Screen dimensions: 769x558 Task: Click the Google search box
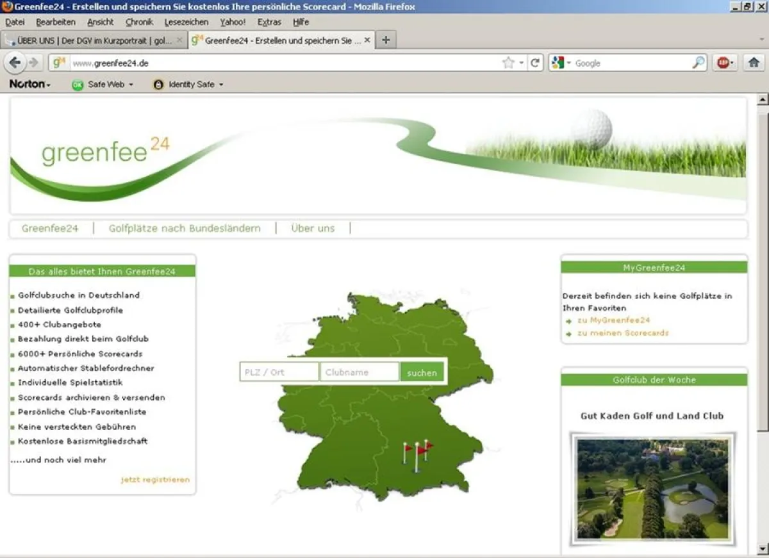(632, 63)
